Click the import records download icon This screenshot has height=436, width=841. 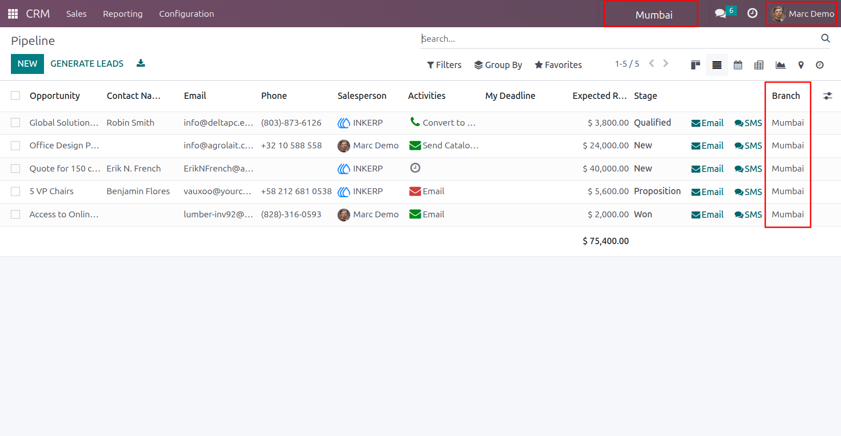(x=141, y=63)
